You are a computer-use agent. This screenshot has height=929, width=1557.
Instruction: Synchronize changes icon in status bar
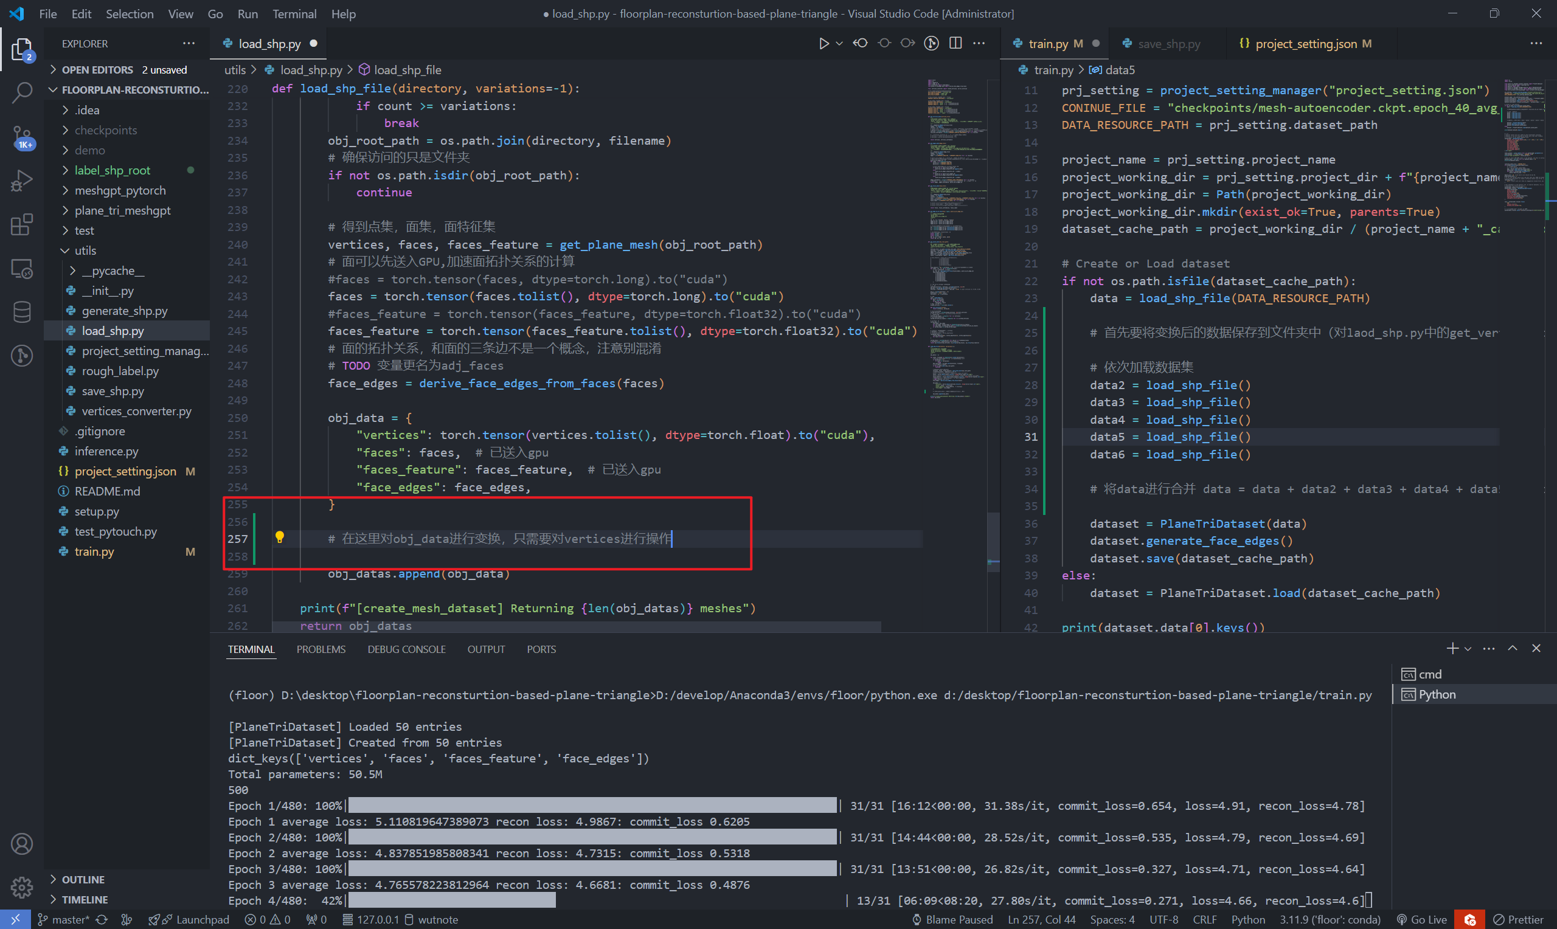102,920
